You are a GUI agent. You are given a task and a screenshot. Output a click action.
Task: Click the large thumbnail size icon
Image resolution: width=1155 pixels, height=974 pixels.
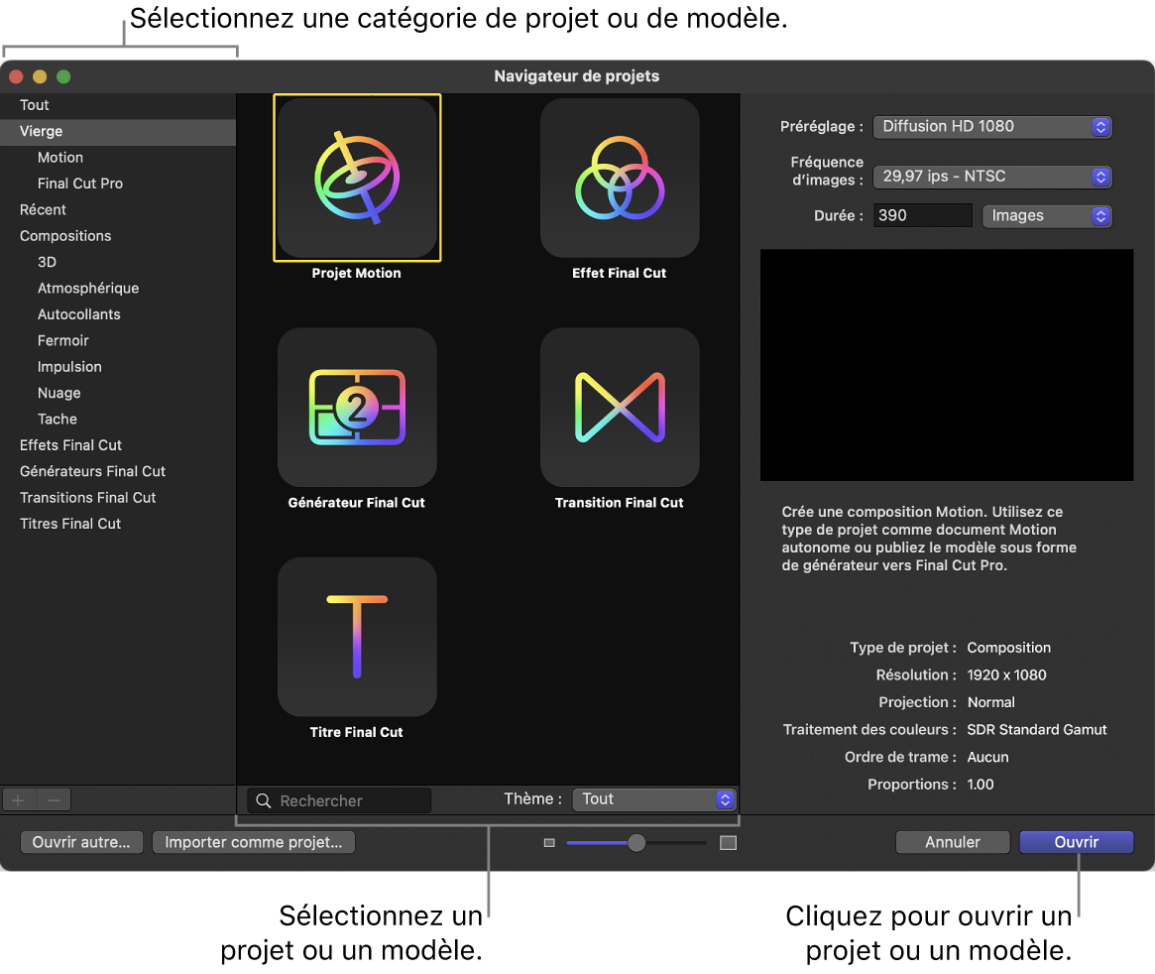click(x=728, y=843)
